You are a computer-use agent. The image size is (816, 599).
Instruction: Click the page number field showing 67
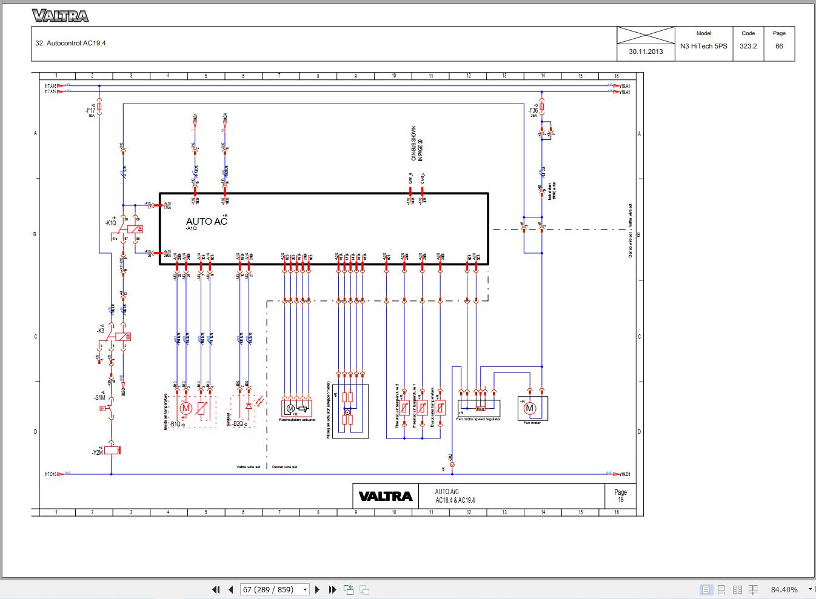point(275,589)
